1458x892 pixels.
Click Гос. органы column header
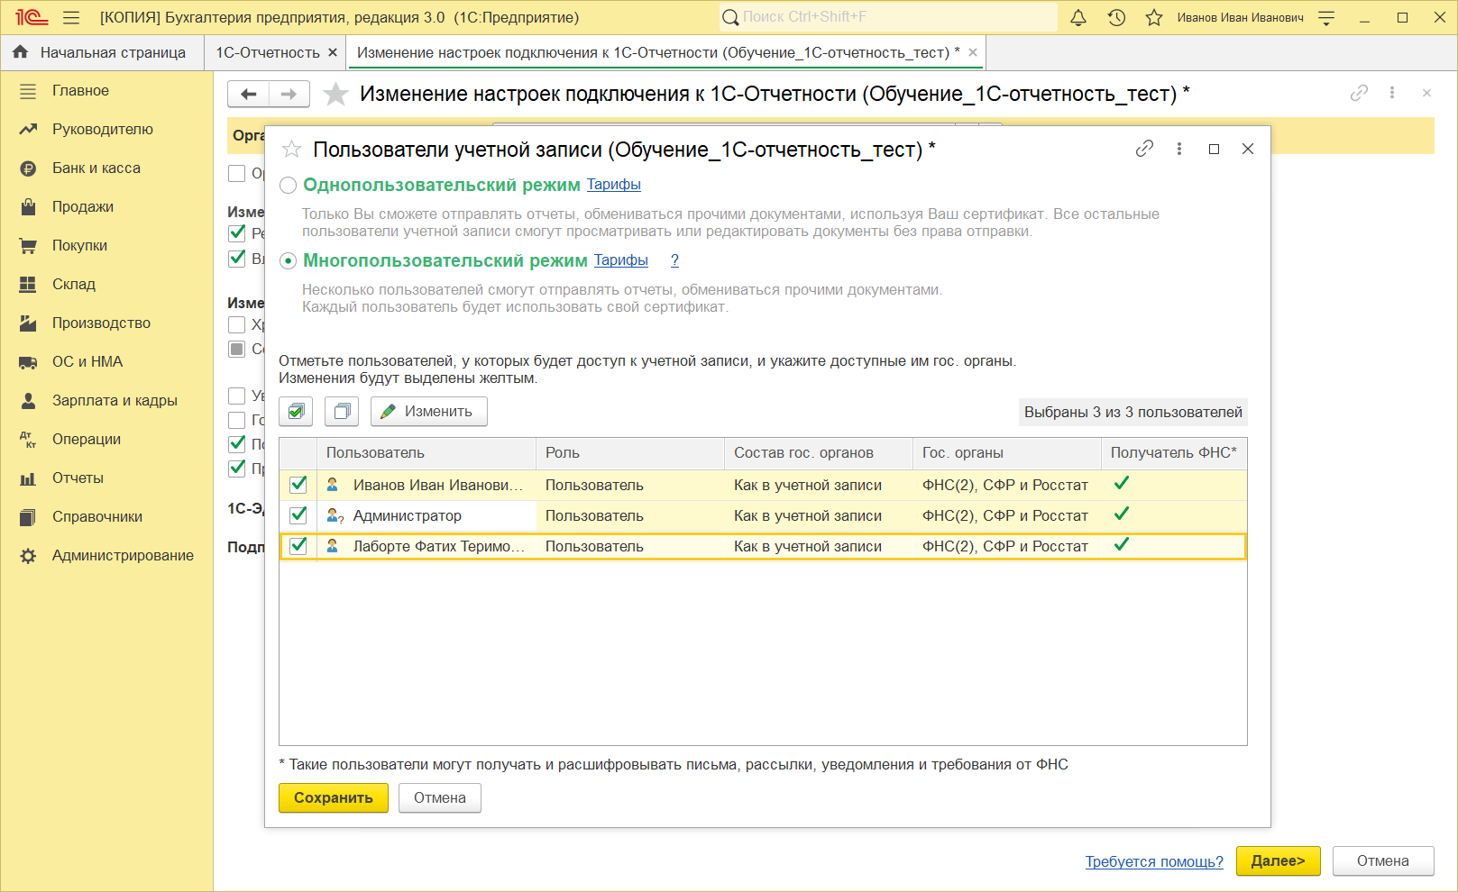pyautogui.click(x=1007, y=453)
